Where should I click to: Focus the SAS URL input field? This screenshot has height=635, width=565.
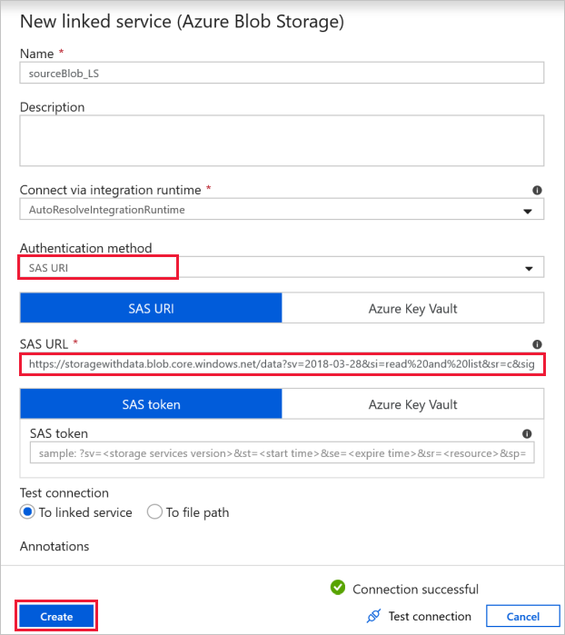[282, 364]
